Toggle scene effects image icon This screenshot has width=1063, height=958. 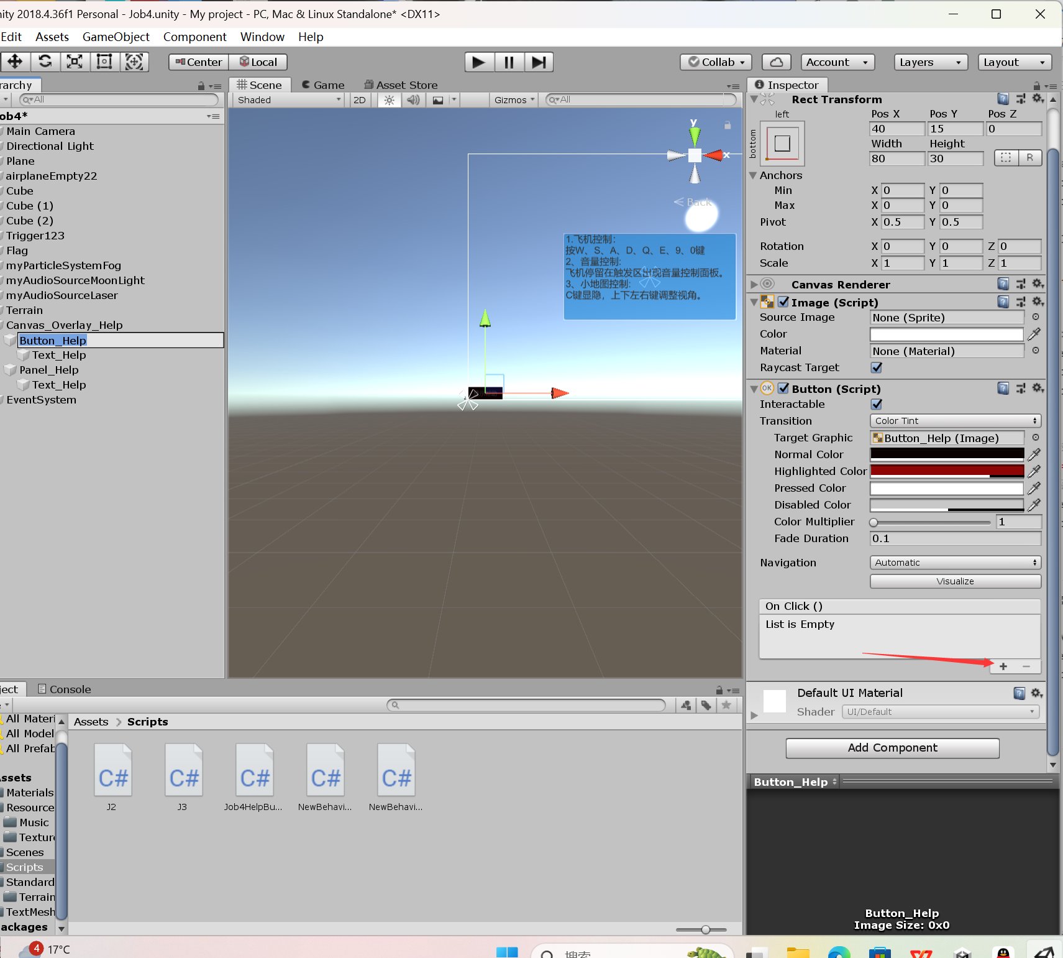pyautogui.click(x=438, y=100)
